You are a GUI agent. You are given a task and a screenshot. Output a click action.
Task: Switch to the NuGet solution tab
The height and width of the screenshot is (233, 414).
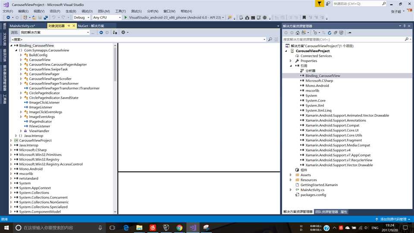tap(91, 25)
